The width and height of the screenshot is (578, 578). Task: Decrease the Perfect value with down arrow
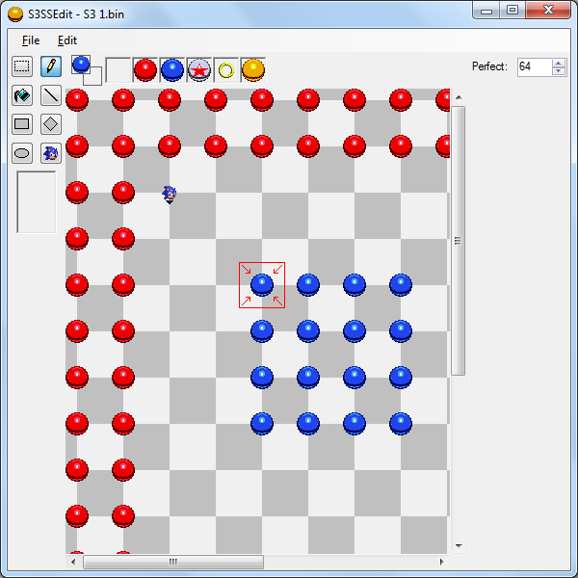(559, 71)
